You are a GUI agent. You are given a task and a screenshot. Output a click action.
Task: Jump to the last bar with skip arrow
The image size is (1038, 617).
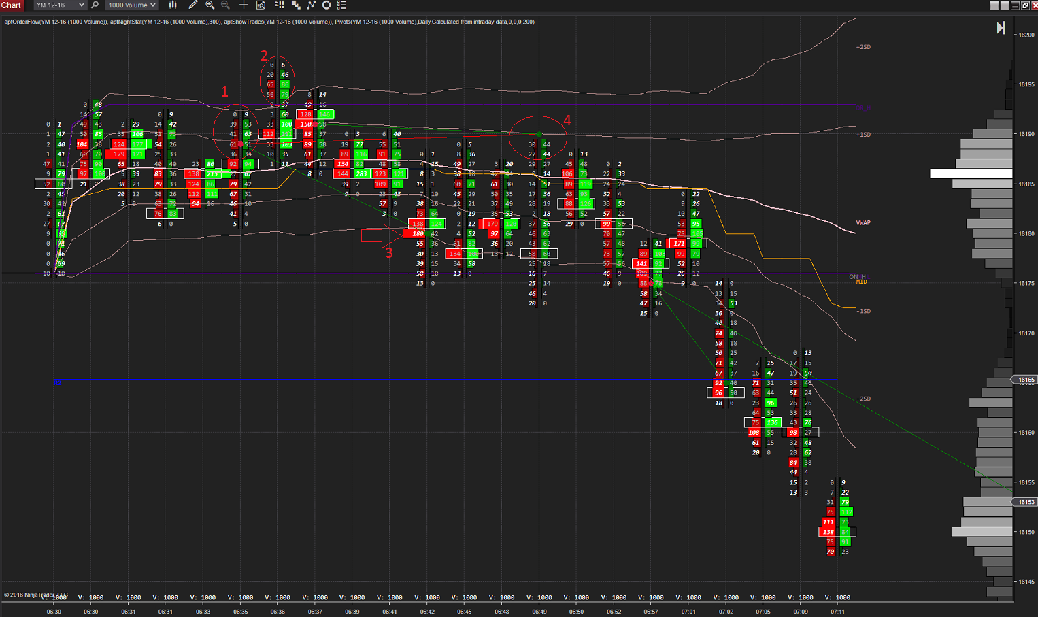[x=1001, y=28]
